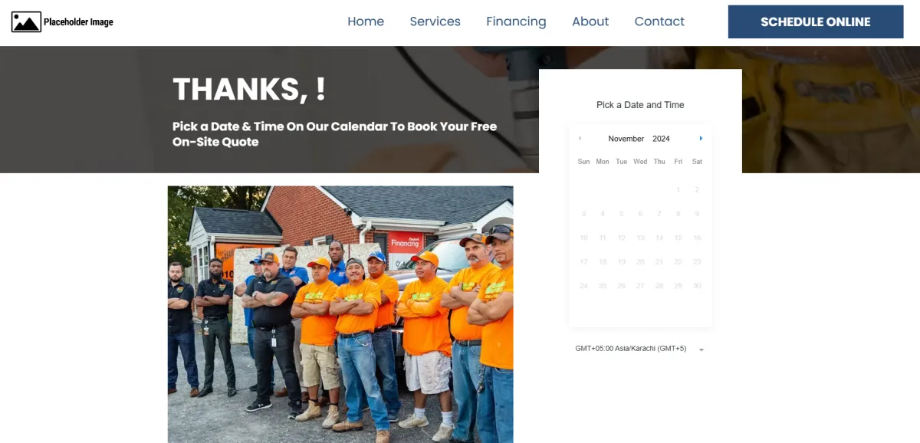Open the Contact page link
This screenshot has width=920, height=443.
(659, 21)
